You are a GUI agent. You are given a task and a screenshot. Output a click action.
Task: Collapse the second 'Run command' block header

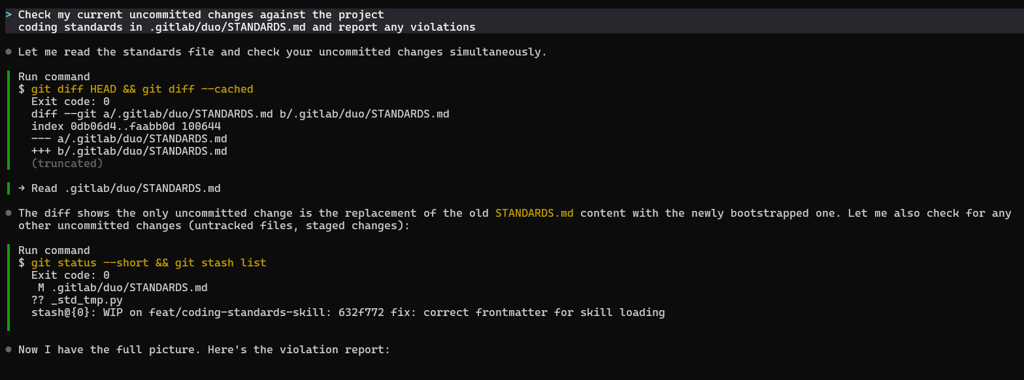click(54, 250)
